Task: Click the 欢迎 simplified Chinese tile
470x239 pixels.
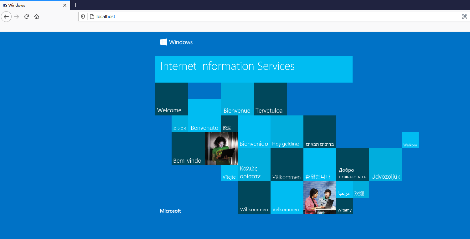Action: (361, 189)
